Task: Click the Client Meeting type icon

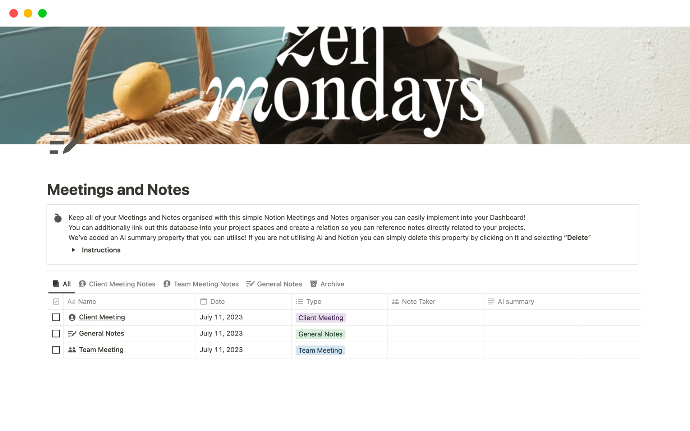Action: click(x=72, y=317)
